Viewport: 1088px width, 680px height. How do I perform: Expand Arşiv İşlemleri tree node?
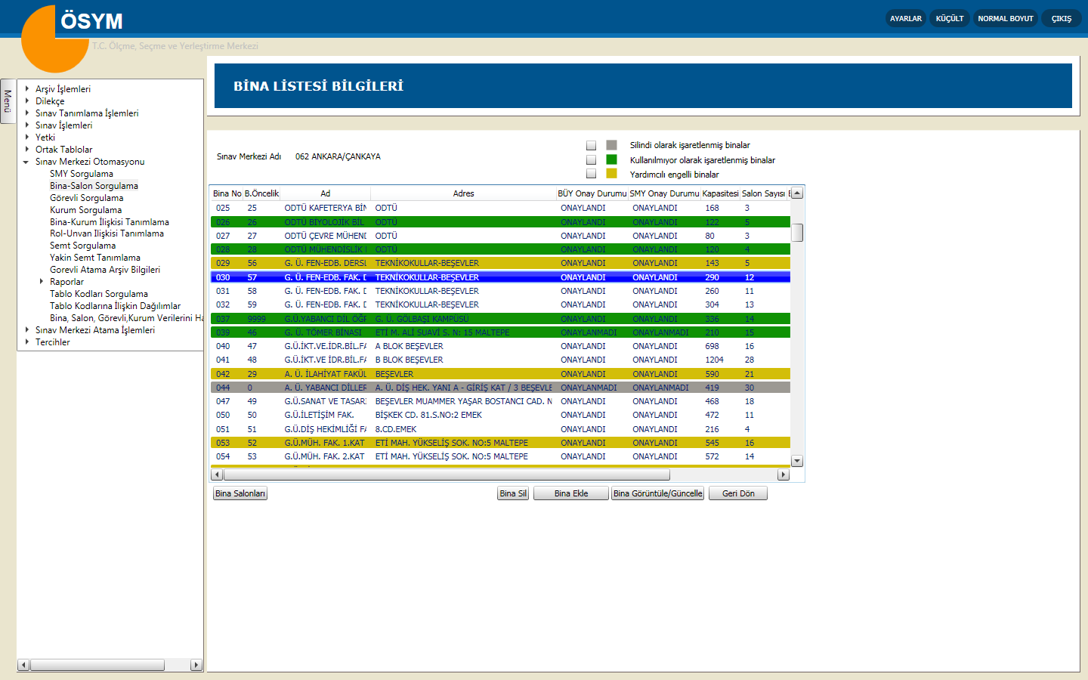26,88
